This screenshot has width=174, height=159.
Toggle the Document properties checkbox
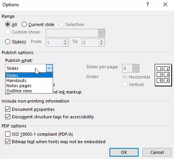[7, 109]
